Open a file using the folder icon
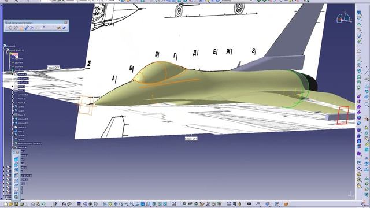This screenshot has width=370, height=208. tap(11, 204)
